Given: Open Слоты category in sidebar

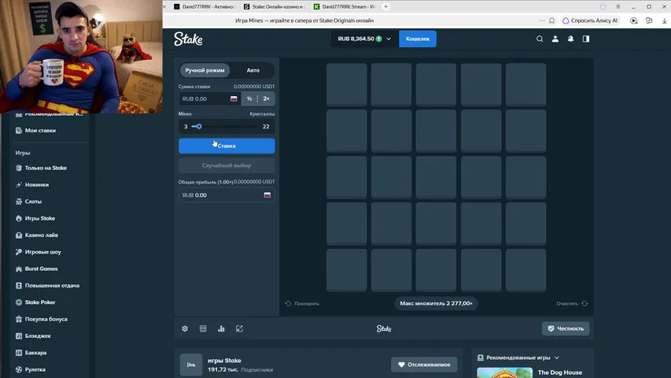Looking at the screenshot, I should (33, 202).
